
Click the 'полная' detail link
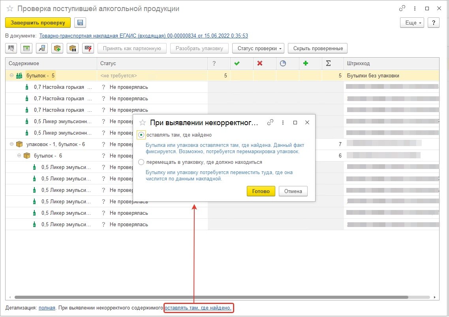(x=47, y=308)
